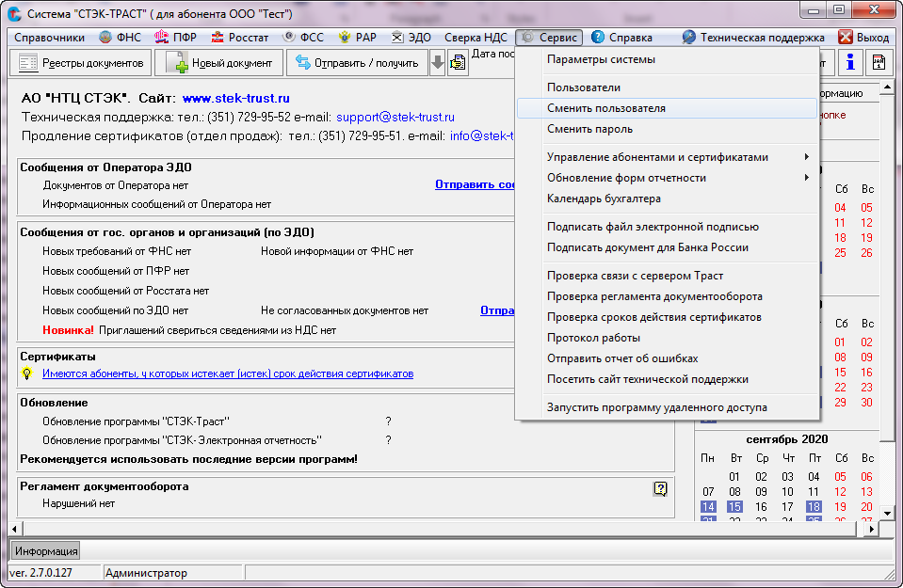Click the vertical scrollbar up arrow
The width and height of the screenshot is (903, 588).
(x=887, y=87)
